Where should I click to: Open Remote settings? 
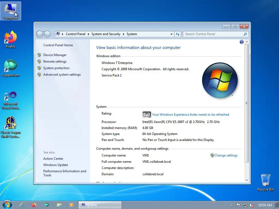(55, 62)
